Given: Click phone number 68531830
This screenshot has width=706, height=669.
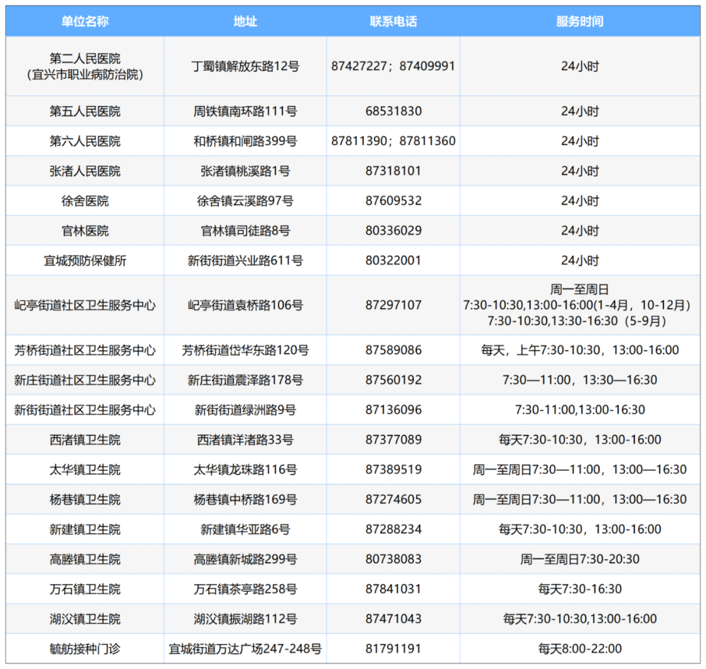Looking at the screenshot, I should click(393, 112).
